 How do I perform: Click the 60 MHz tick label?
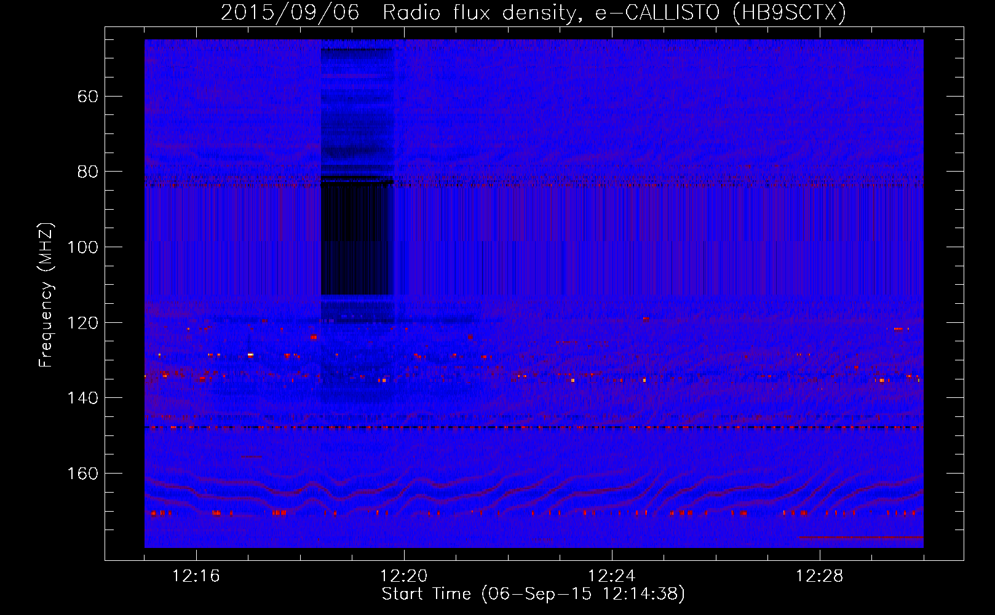pyautogui.click(x=88, y=97)
